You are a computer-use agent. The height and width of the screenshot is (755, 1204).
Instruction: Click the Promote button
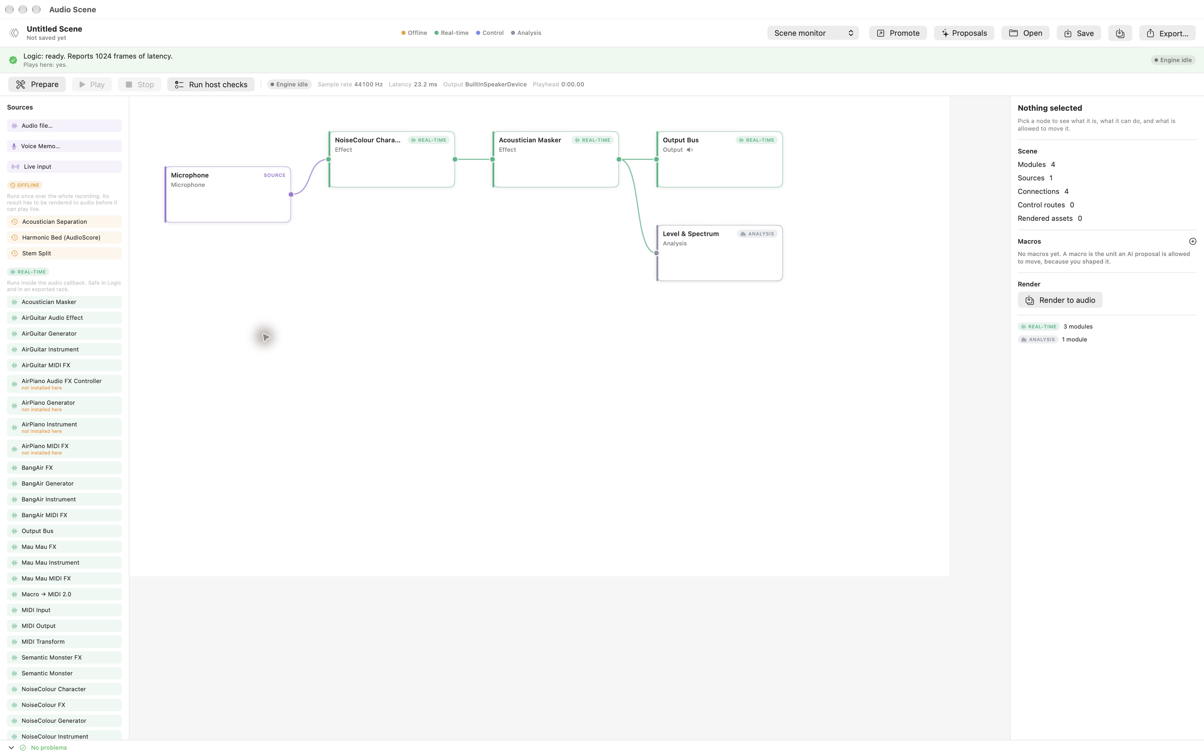(x=897, y=33)
